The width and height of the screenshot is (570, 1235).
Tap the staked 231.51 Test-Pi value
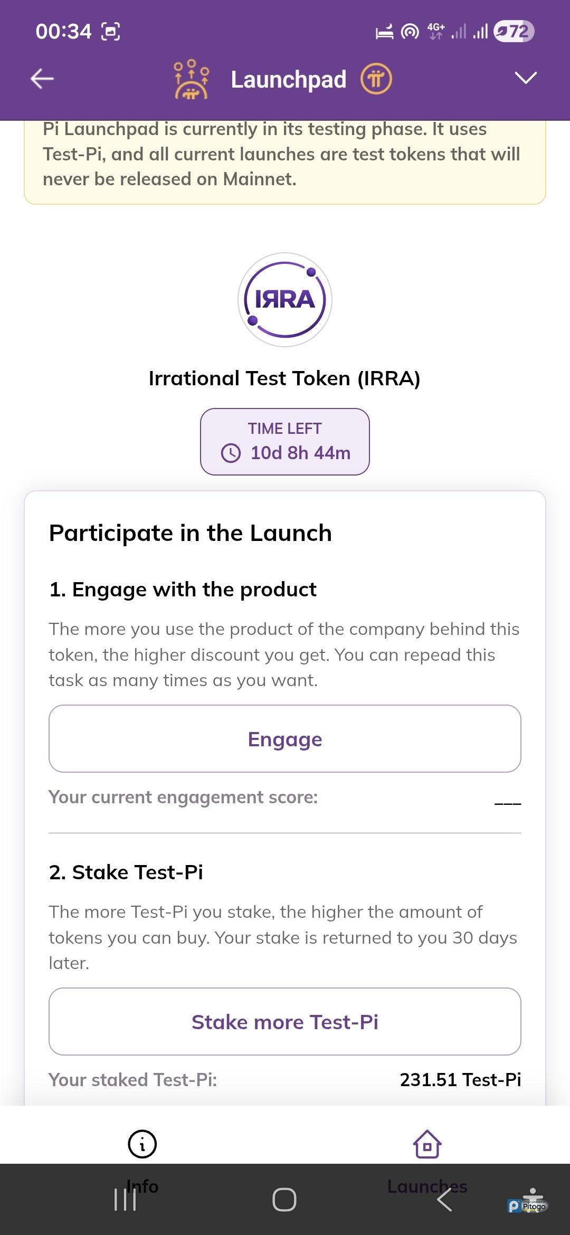460,1080
